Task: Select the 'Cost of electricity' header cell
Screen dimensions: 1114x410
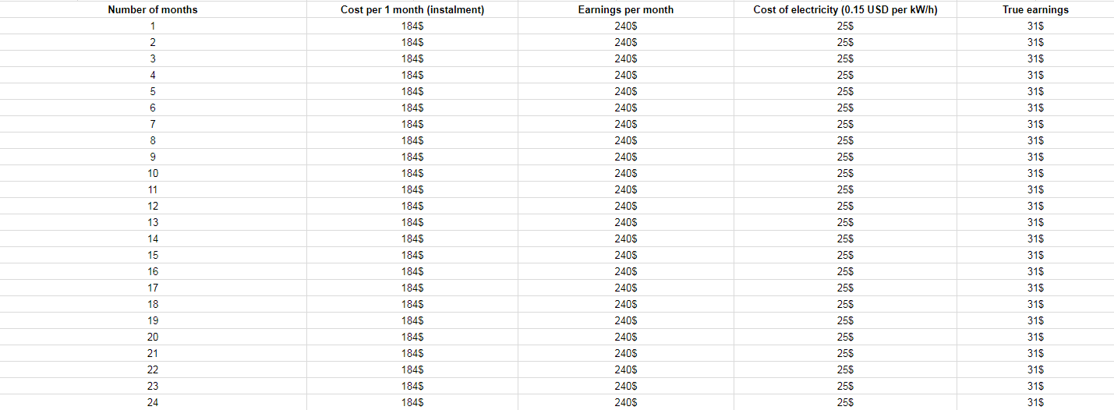Action: tap(844, 9)
